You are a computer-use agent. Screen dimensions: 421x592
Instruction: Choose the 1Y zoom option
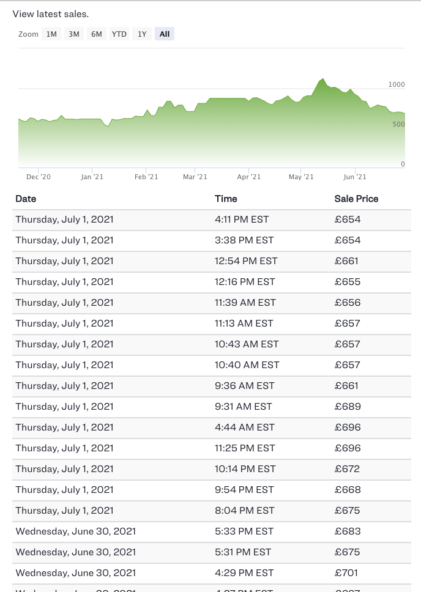[x=142, y=34]
